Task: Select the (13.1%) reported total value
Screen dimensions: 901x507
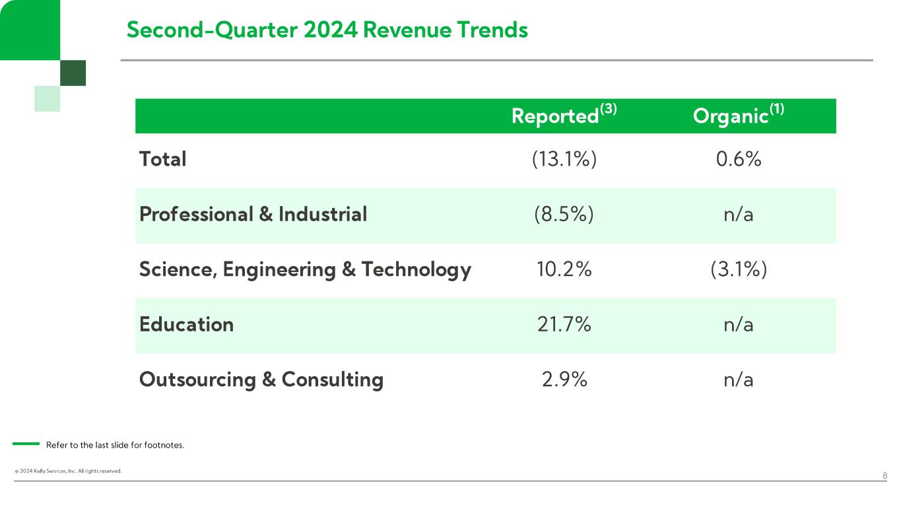Action: 564,159
